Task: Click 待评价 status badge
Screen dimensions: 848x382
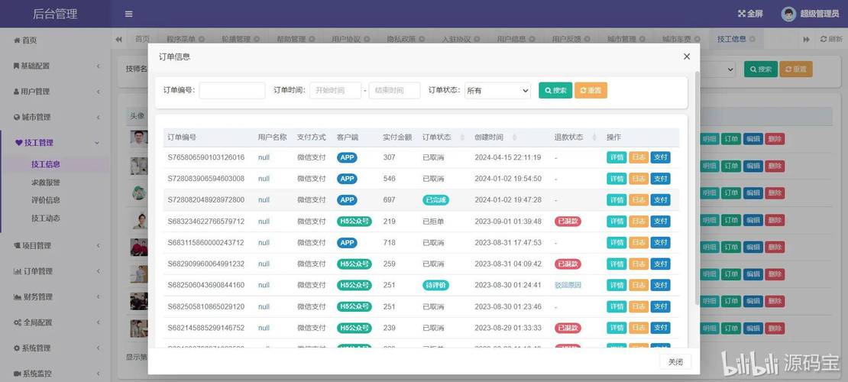Action: coord(435,285)
